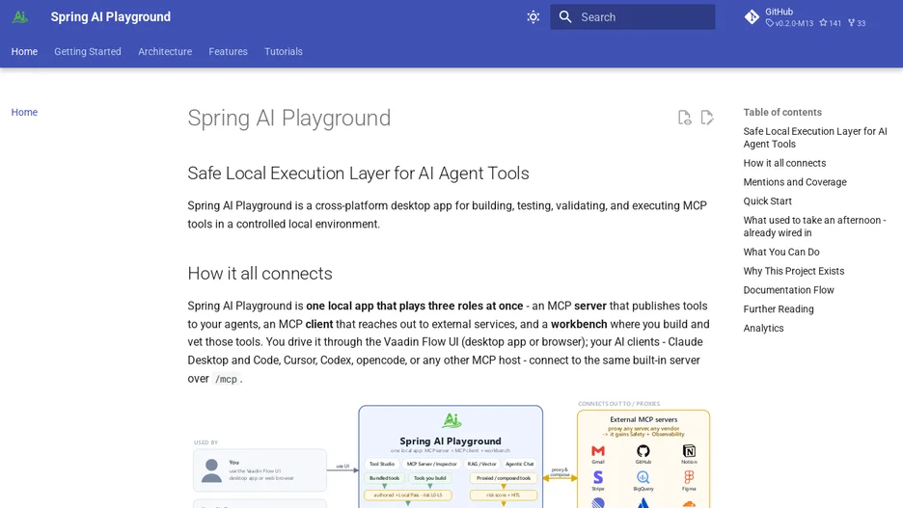
Task: Jump to Analytics section
Action: pyautogui.click(x=763, y=328)
